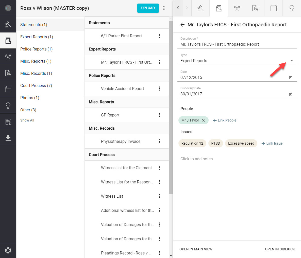This screenshot has height=258, width=301.
Task: Click the lightbulb icon in left sidebar
Action: tap(8, 106)
